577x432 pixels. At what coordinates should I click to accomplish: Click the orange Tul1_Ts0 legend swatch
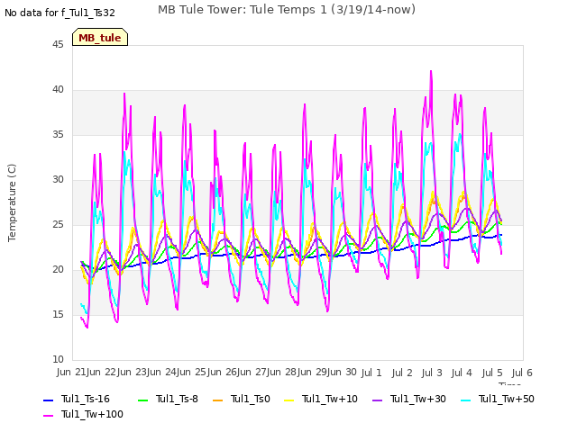[x=218, y=400]
